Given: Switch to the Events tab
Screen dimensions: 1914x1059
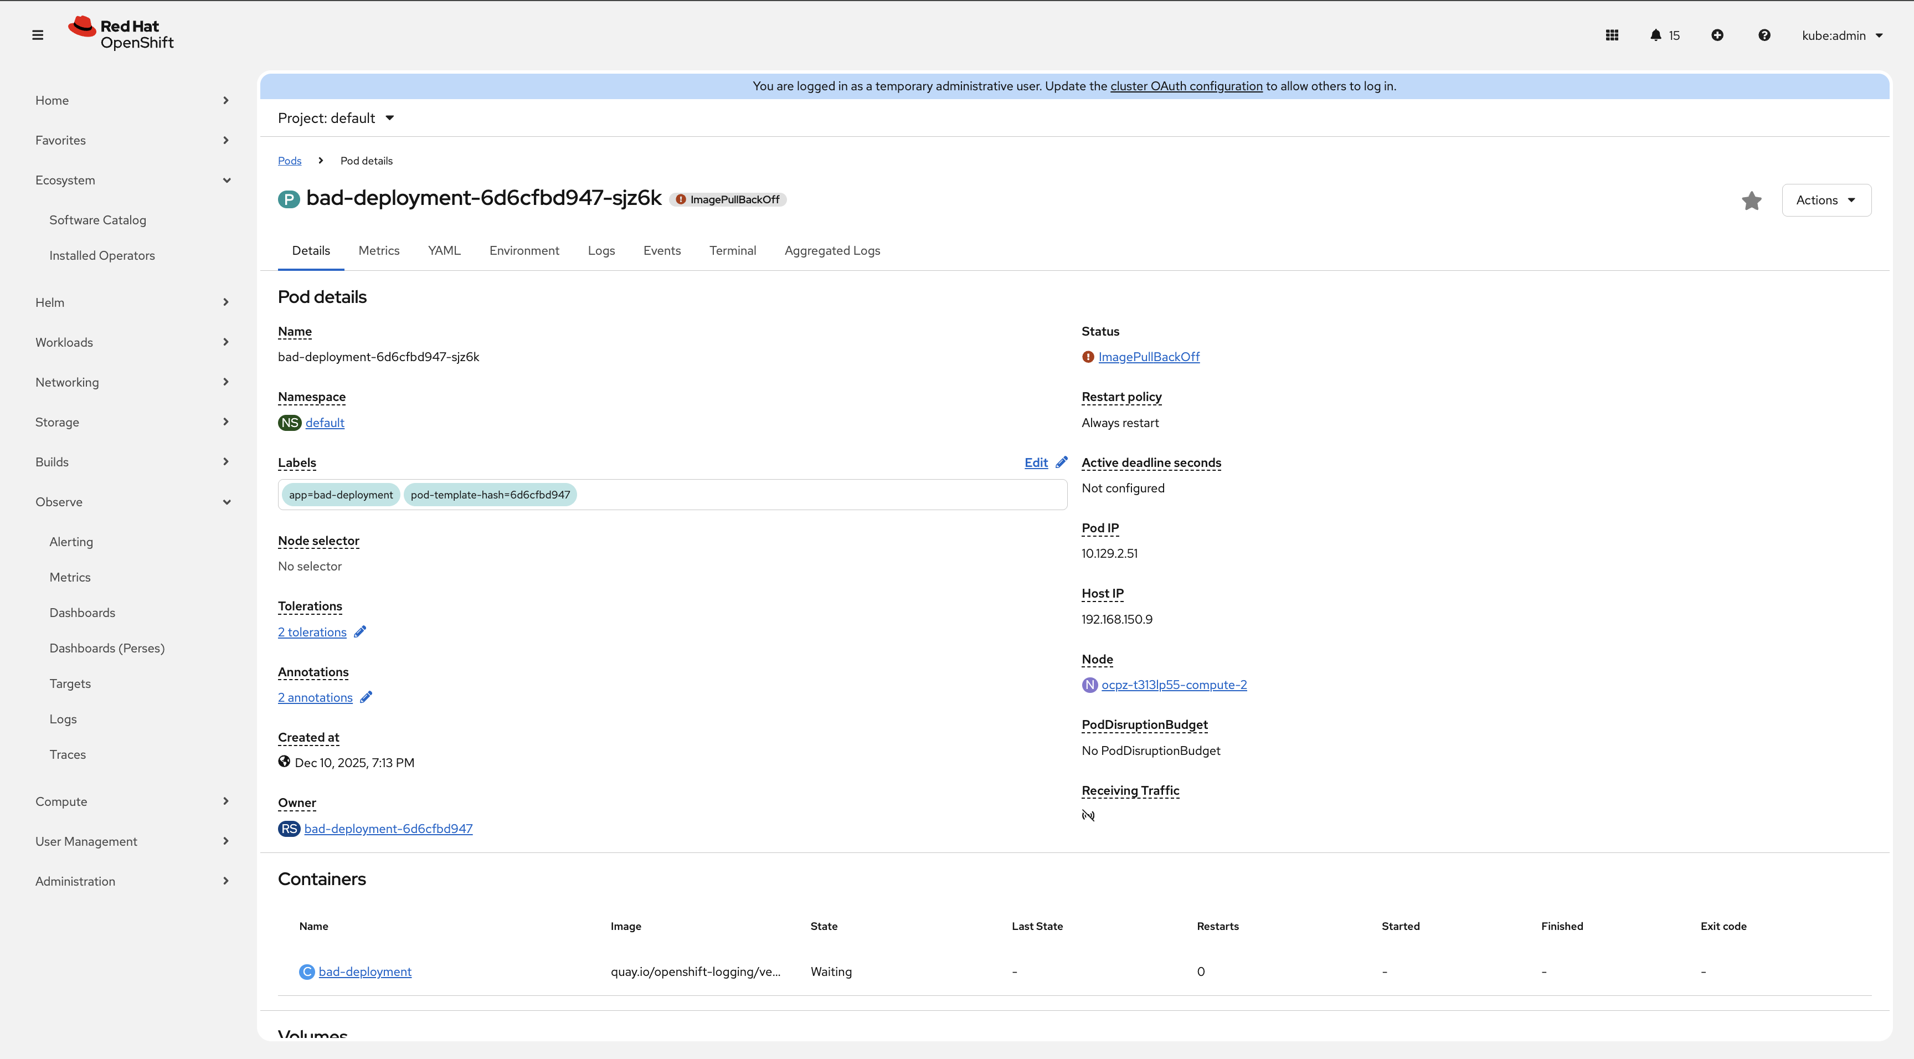Looking at the screenshot, I should pyautogui.click(x=661, y=250).
